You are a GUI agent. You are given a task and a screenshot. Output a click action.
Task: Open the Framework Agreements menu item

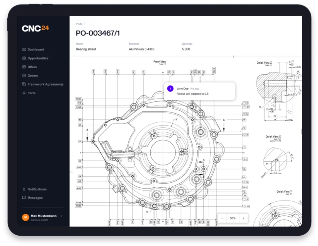pos(45,84)
